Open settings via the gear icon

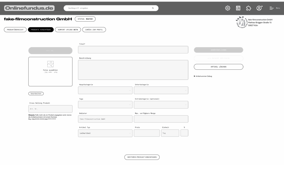(x=227, y=8)
